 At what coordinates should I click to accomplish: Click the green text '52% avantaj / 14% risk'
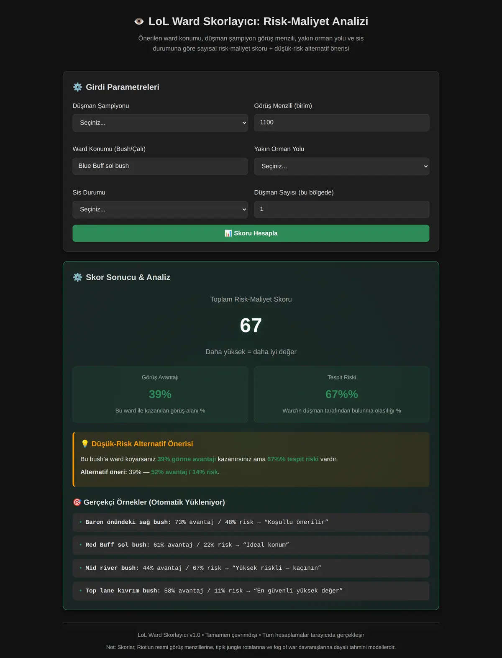point(184,472)
